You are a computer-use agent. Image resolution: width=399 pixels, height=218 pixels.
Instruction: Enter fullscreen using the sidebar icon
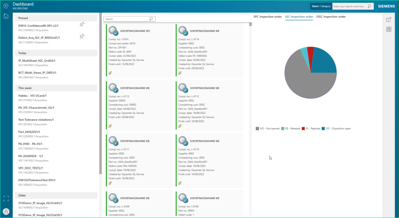6,198
